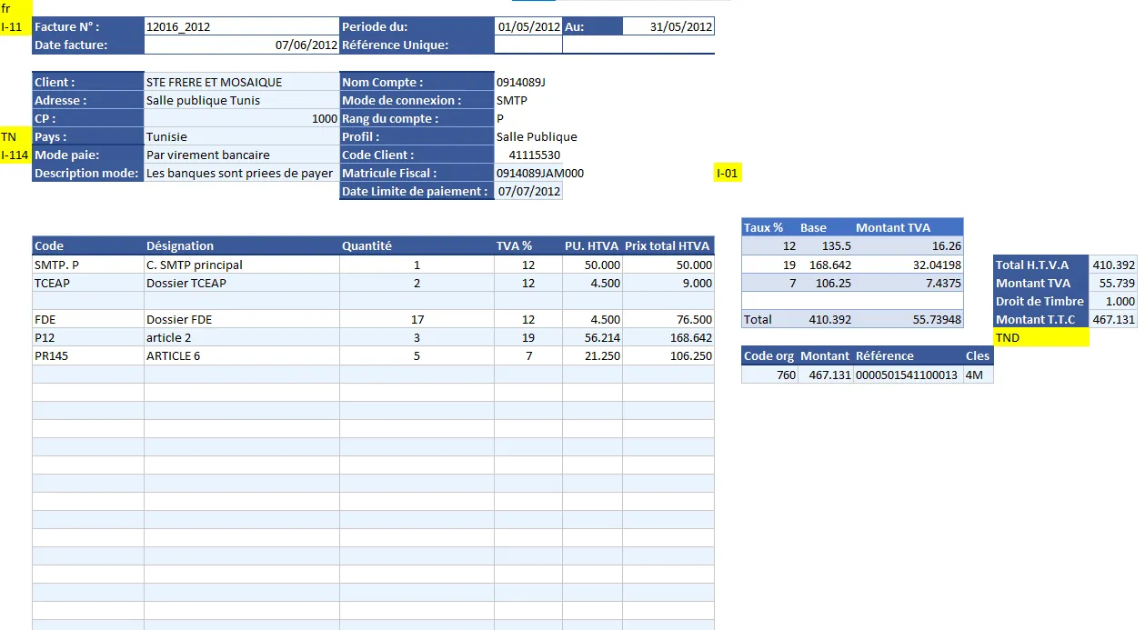Select the Par virement bancaire payment cell

point(241,155)
